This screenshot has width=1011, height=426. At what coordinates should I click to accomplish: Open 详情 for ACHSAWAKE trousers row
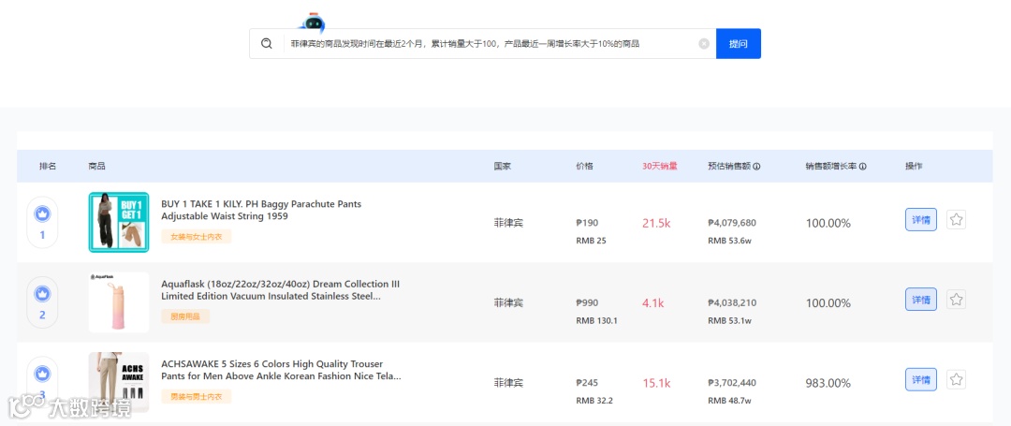tap(921, 379)
